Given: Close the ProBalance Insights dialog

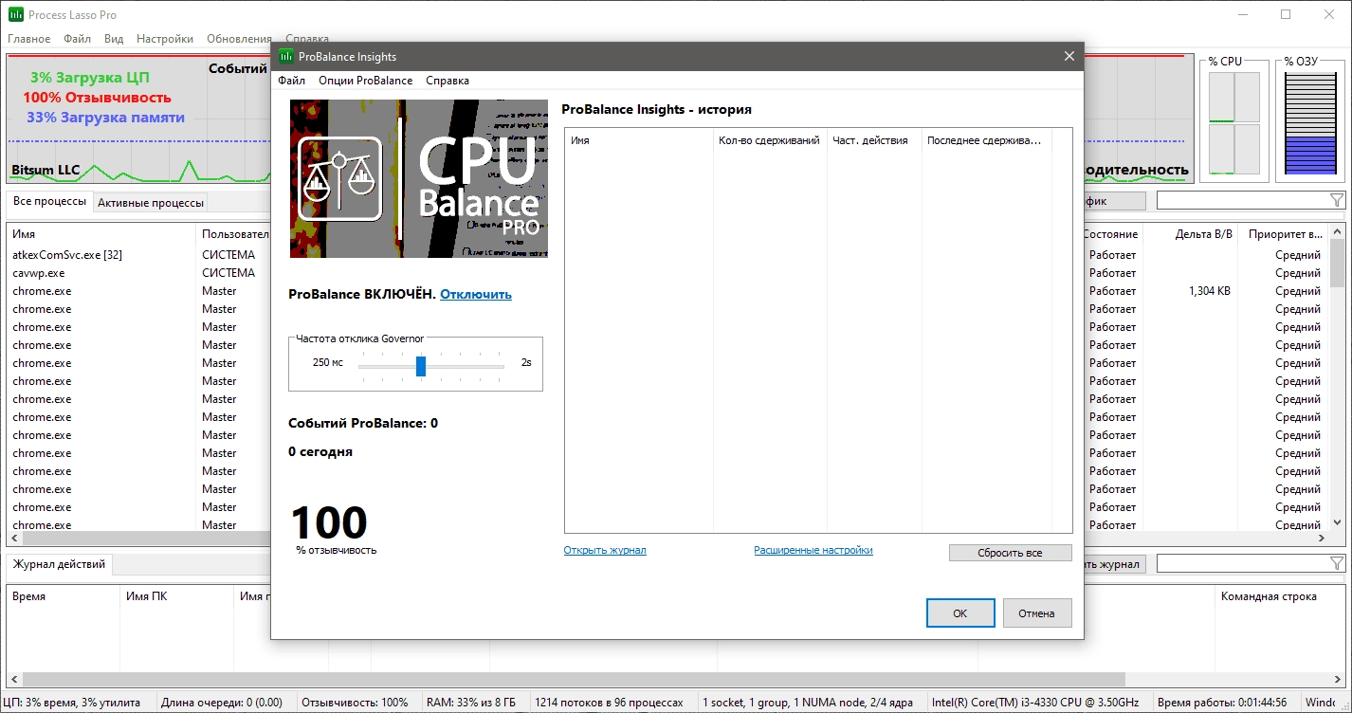Looking at the screenshot, I should click(1069, 56).
